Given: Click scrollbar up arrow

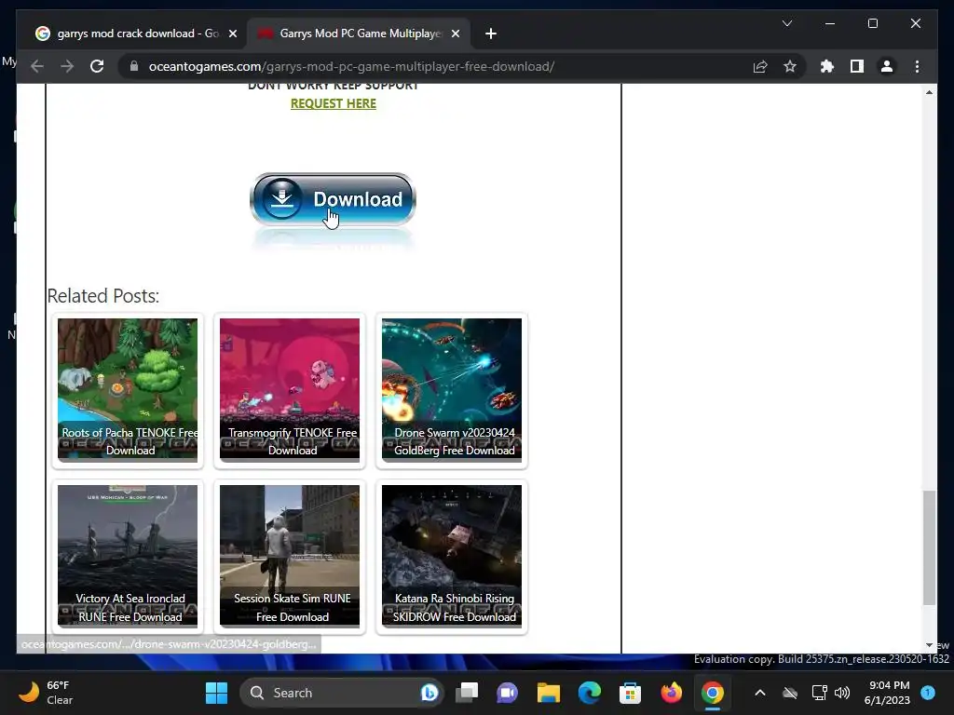Looking at the screenshot, I should tap(929, 92).
